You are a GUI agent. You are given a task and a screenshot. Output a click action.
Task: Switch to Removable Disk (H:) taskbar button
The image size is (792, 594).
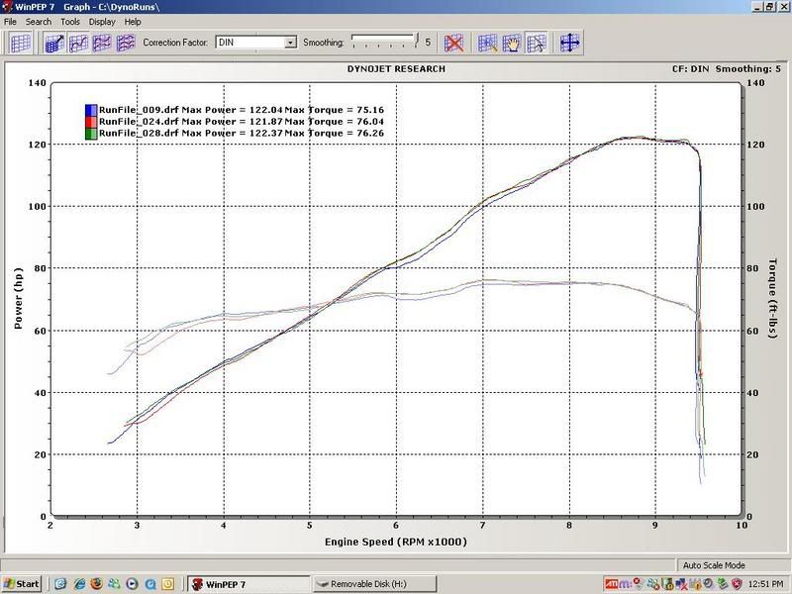pos(374,584)
